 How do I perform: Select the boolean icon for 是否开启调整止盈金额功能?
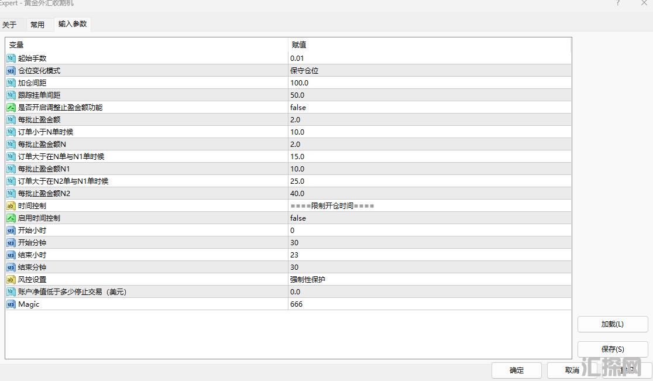pyautogui.click(x=11, y=107)
